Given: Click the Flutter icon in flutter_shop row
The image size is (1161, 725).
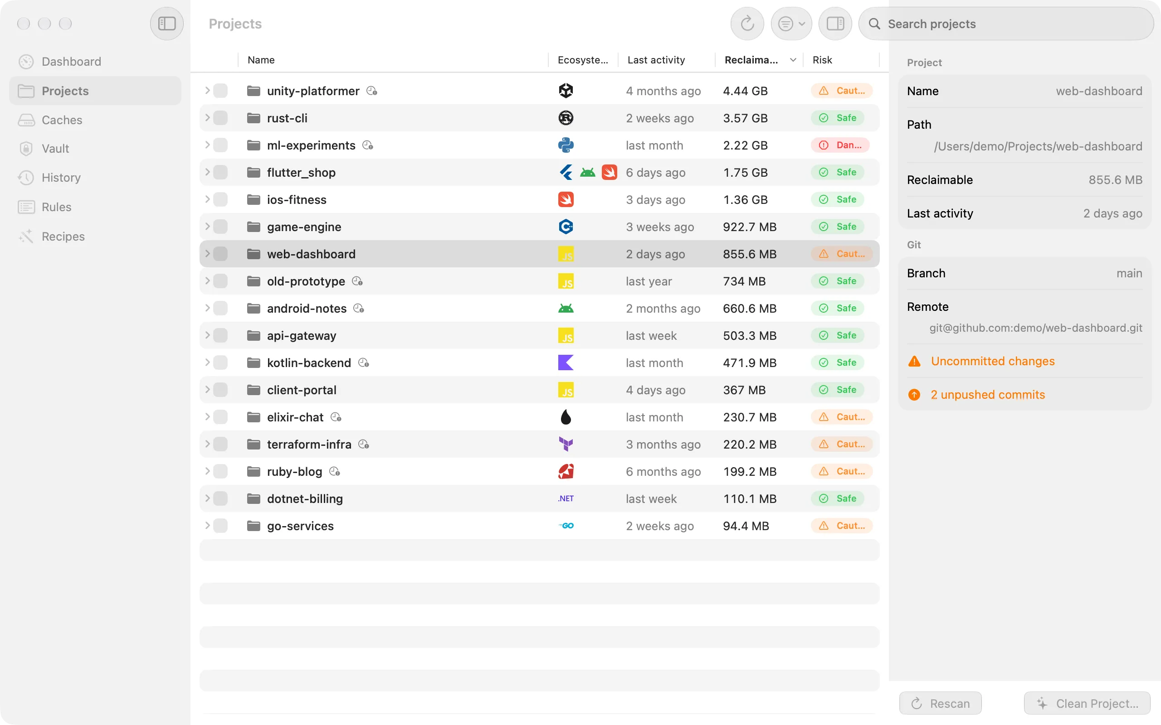Looking at the screenshot, I should pyautogui.click(x=566, y=172).
